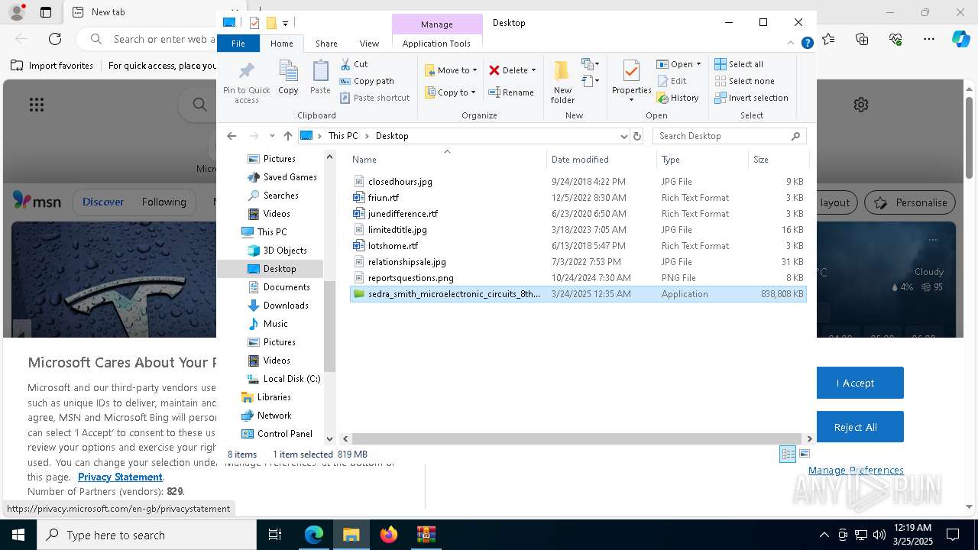Click Reject All button
The height and width of the screenshot is (550, 978).
tap(855, 427)
